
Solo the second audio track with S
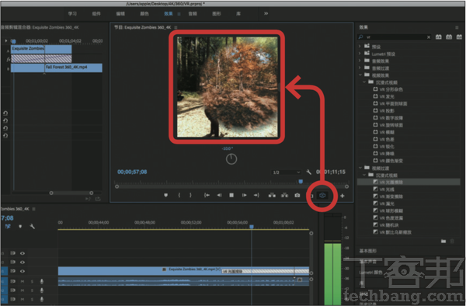32,290
